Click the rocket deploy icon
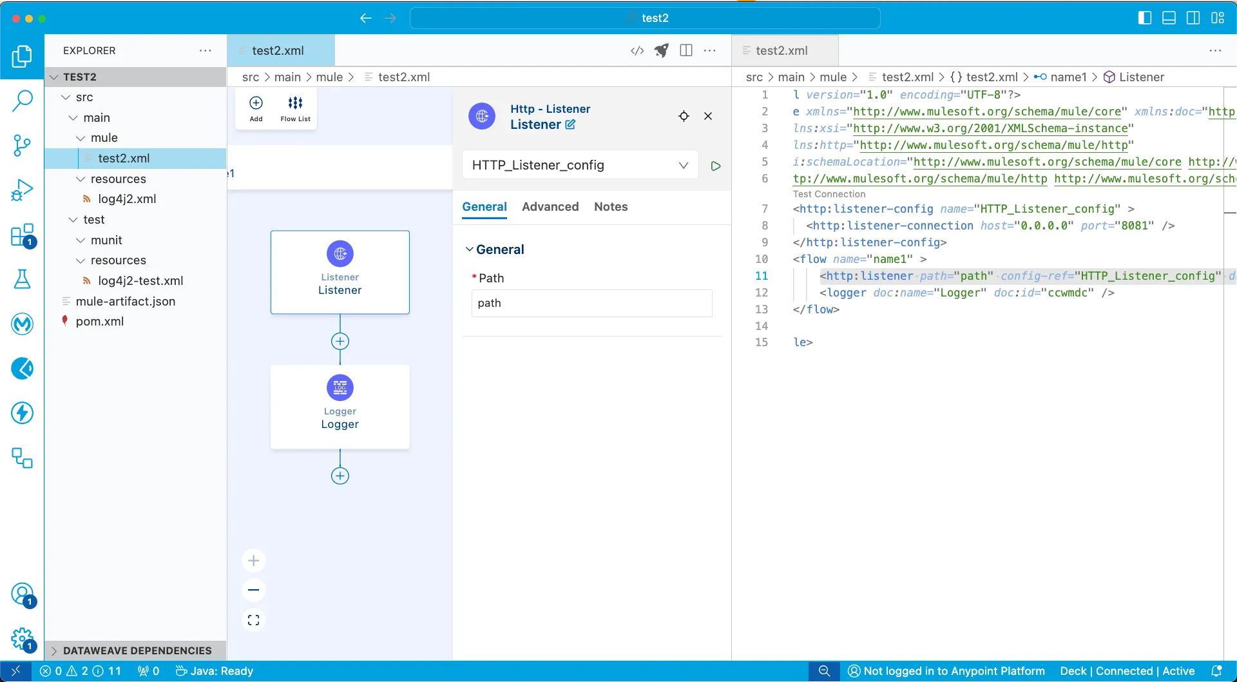The image size is (1237, 682). pyautogui.click(x=662, y=51)
